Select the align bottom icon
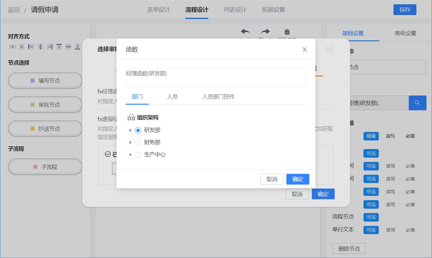The image size is (432, 258). click(78, 47)
